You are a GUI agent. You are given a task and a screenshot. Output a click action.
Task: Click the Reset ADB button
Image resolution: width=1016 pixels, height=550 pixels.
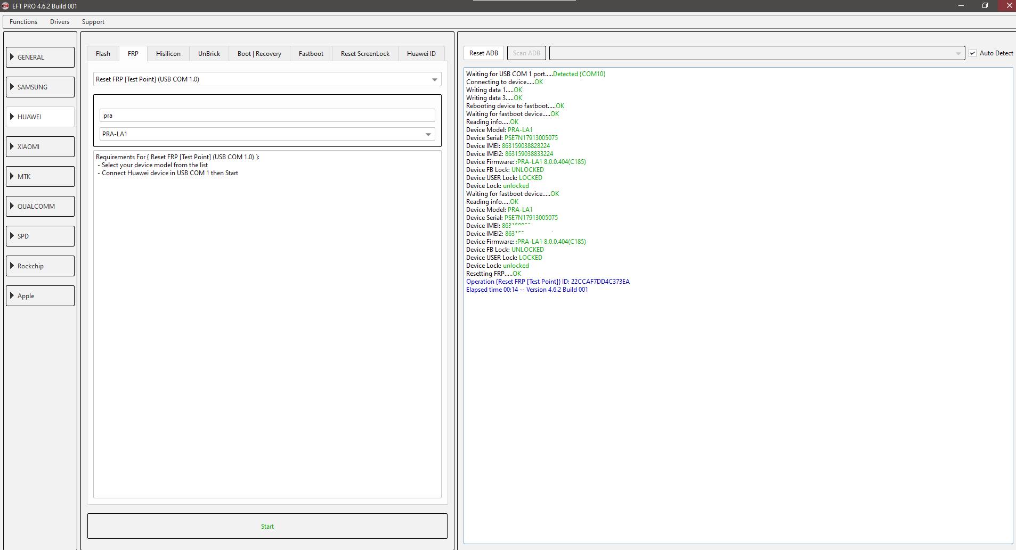[484, 53]
